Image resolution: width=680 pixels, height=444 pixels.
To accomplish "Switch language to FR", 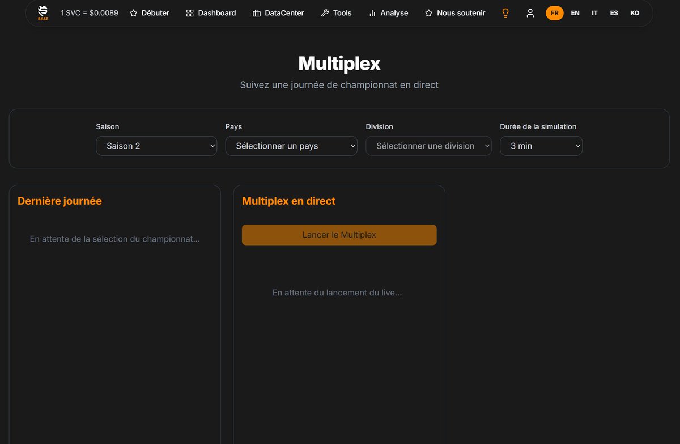I will pos(555,13).
